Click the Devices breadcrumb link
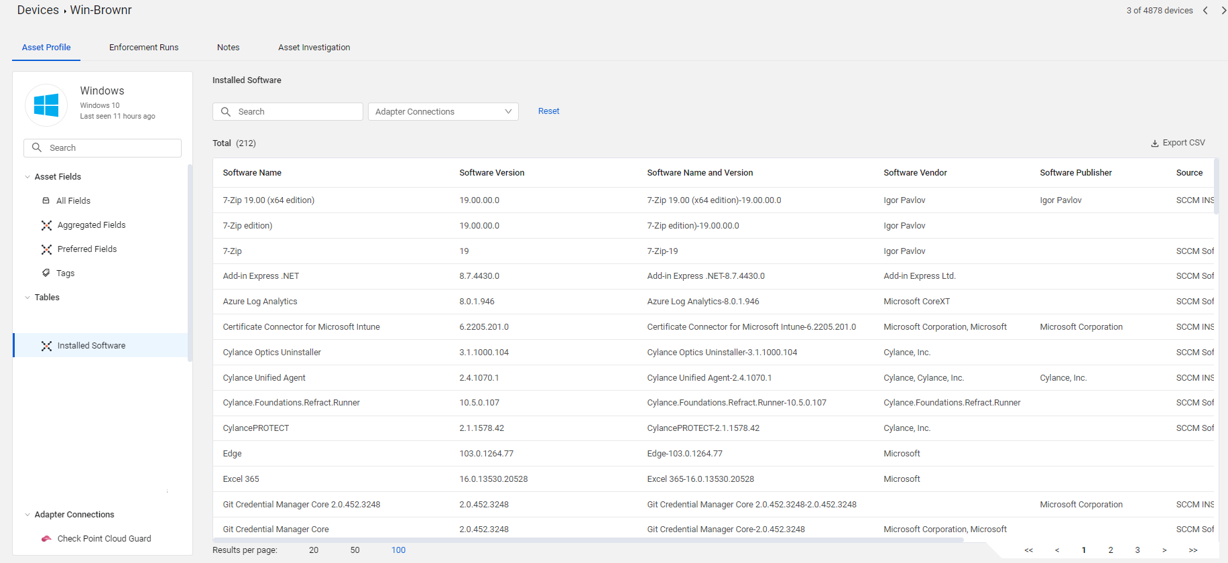1228x563 pixels. pyautogui.click(x=38, y=10)
